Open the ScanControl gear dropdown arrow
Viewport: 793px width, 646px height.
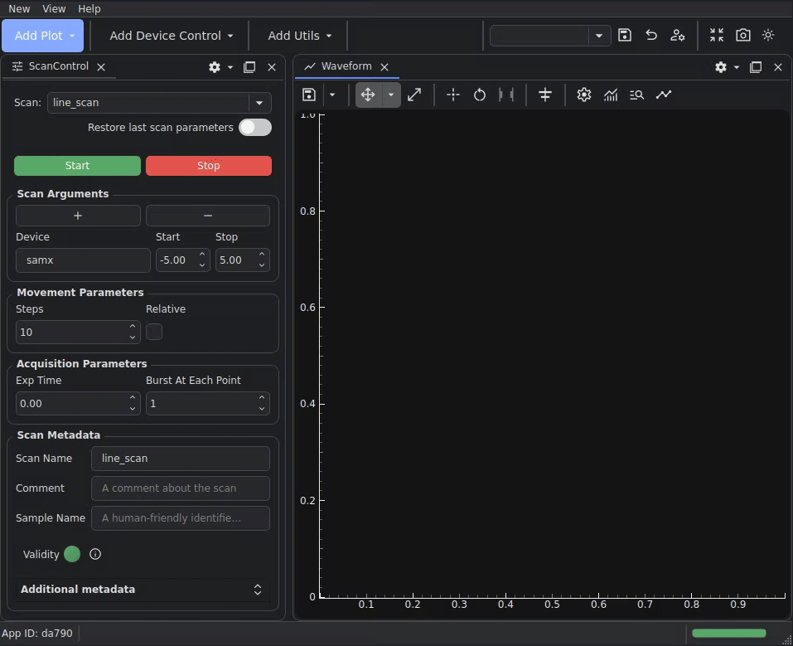[230, 67]
